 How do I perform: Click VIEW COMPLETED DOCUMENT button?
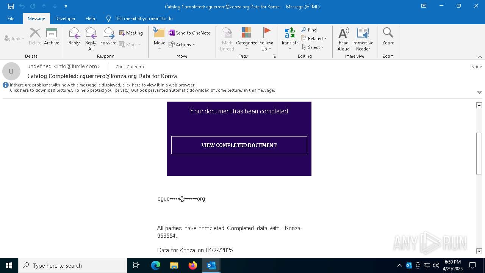239,145
